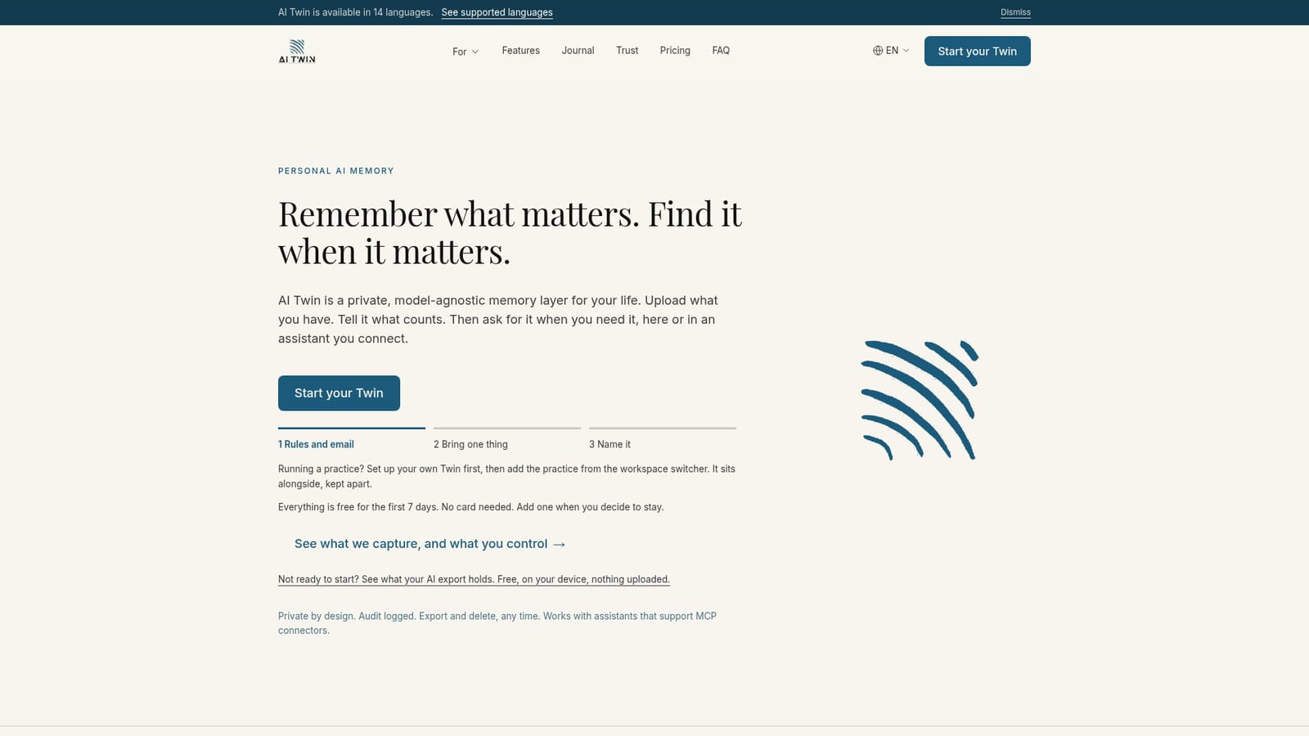This screenshot has height=736, width=1309.
Task: Click the 'Everything is free for the first 7 days' text
Action: click(470, 507)
